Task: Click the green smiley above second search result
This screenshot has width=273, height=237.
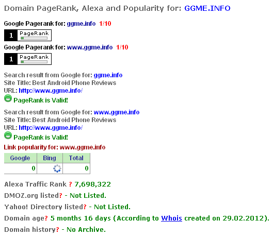Action: pyautogui.click(x=8, y=98)
